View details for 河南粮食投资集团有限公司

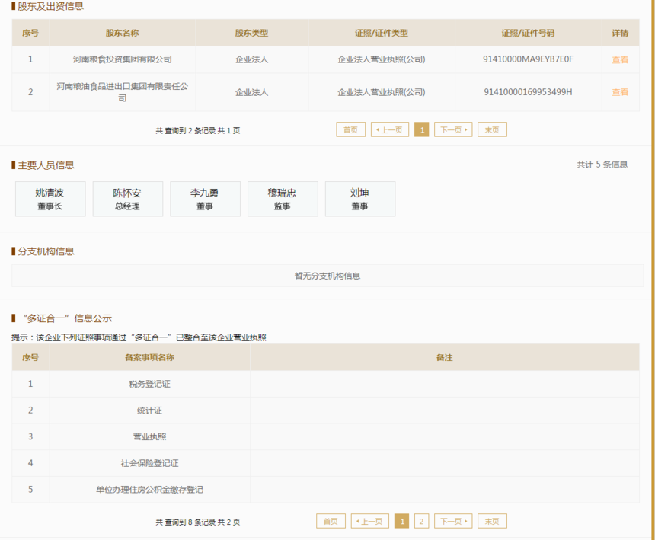620,59
